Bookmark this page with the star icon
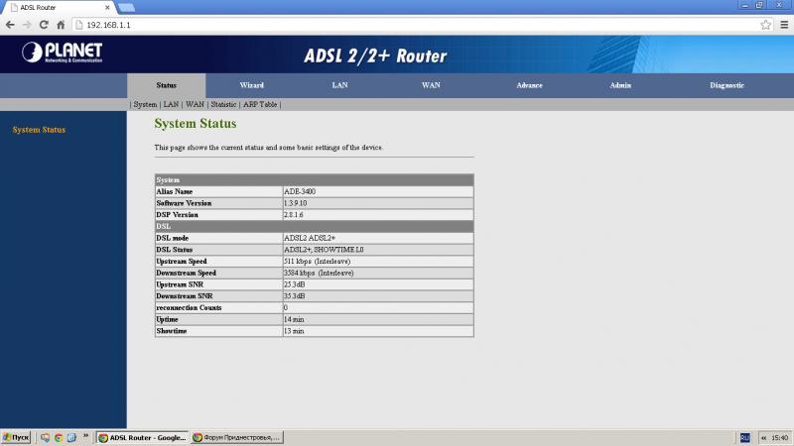This screenshot has height=446, width=794. 765,24
